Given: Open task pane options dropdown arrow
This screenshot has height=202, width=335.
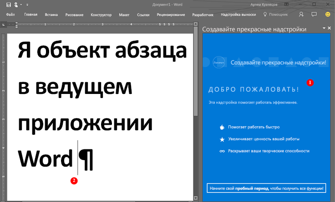Looking at the screenshot, I should (324, 28).
